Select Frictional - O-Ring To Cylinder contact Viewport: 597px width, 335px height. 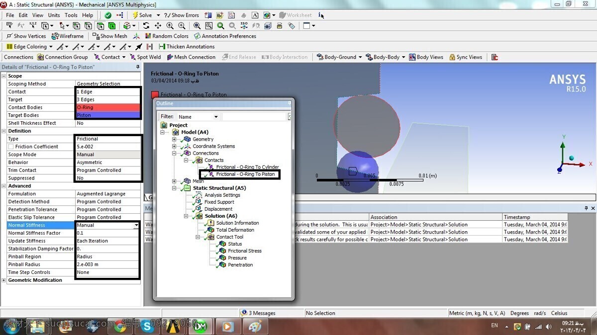pyautogui.click(x=247, y=167)
